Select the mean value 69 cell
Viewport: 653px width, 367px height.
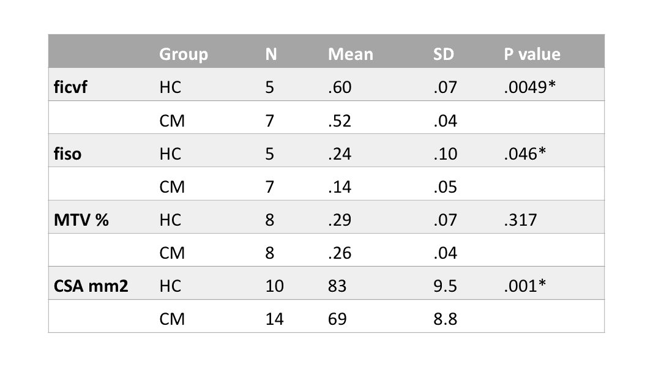(337, 319)
